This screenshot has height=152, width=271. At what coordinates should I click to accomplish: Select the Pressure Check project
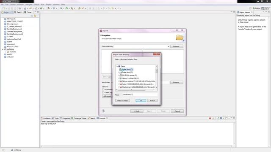13,47
